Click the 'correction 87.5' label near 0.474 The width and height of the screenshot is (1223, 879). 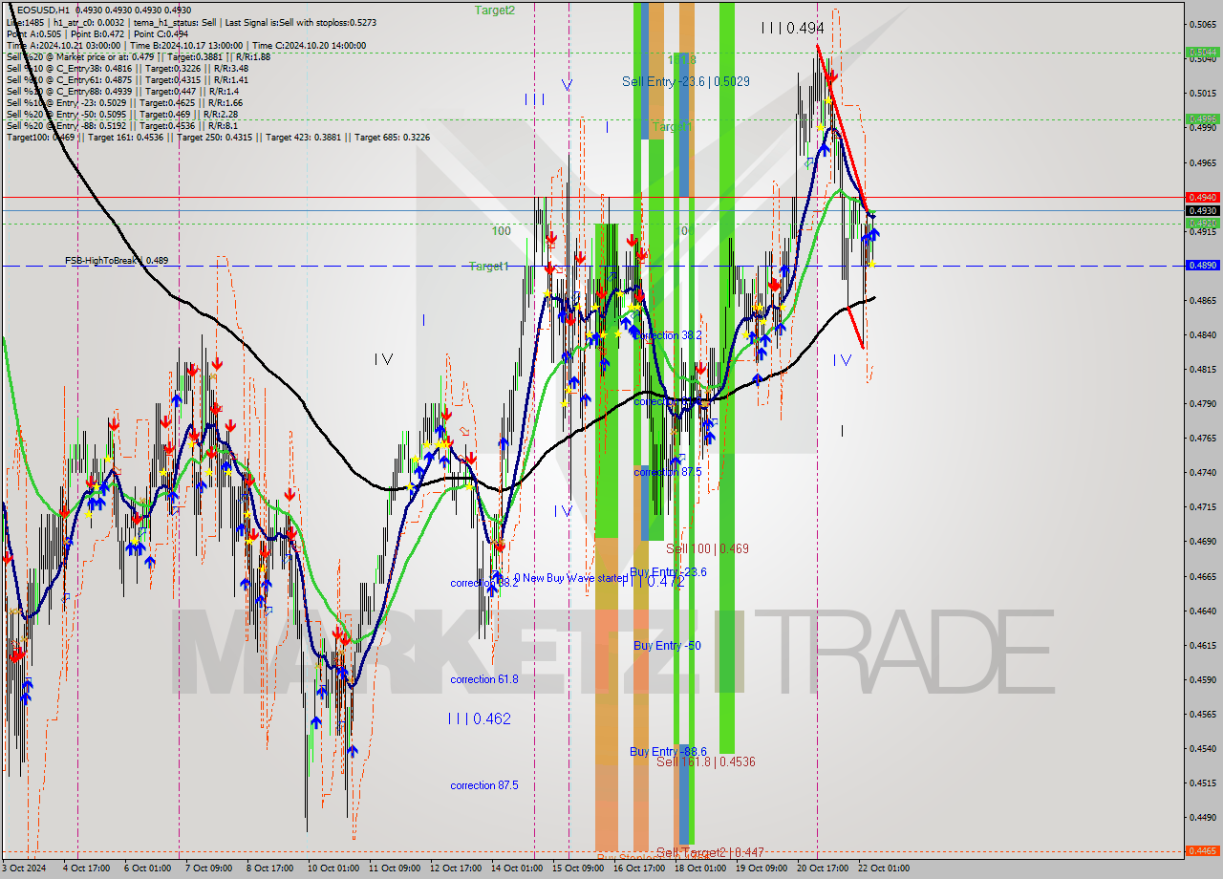668,472
